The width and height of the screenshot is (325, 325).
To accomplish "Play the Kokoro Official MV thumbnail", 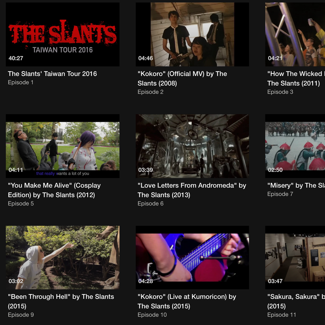I will point(192,34).
